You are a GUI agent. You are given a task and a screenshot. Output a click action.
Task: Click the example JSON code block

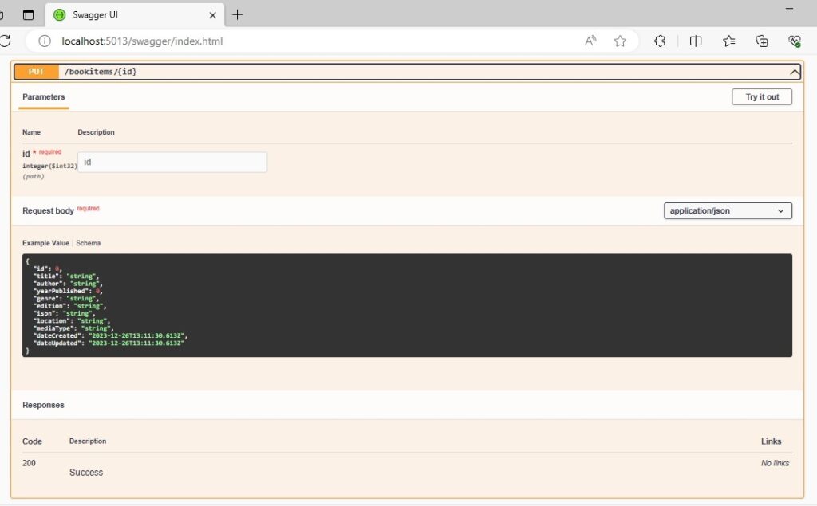[x=407, y=305]
